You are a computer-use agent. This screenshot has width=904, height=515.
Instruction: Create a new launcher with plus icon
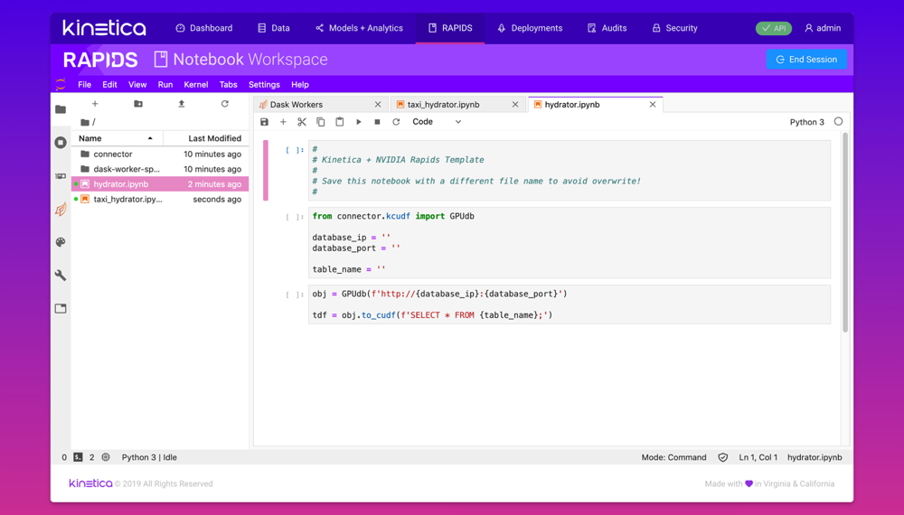(x=95, y=104)
